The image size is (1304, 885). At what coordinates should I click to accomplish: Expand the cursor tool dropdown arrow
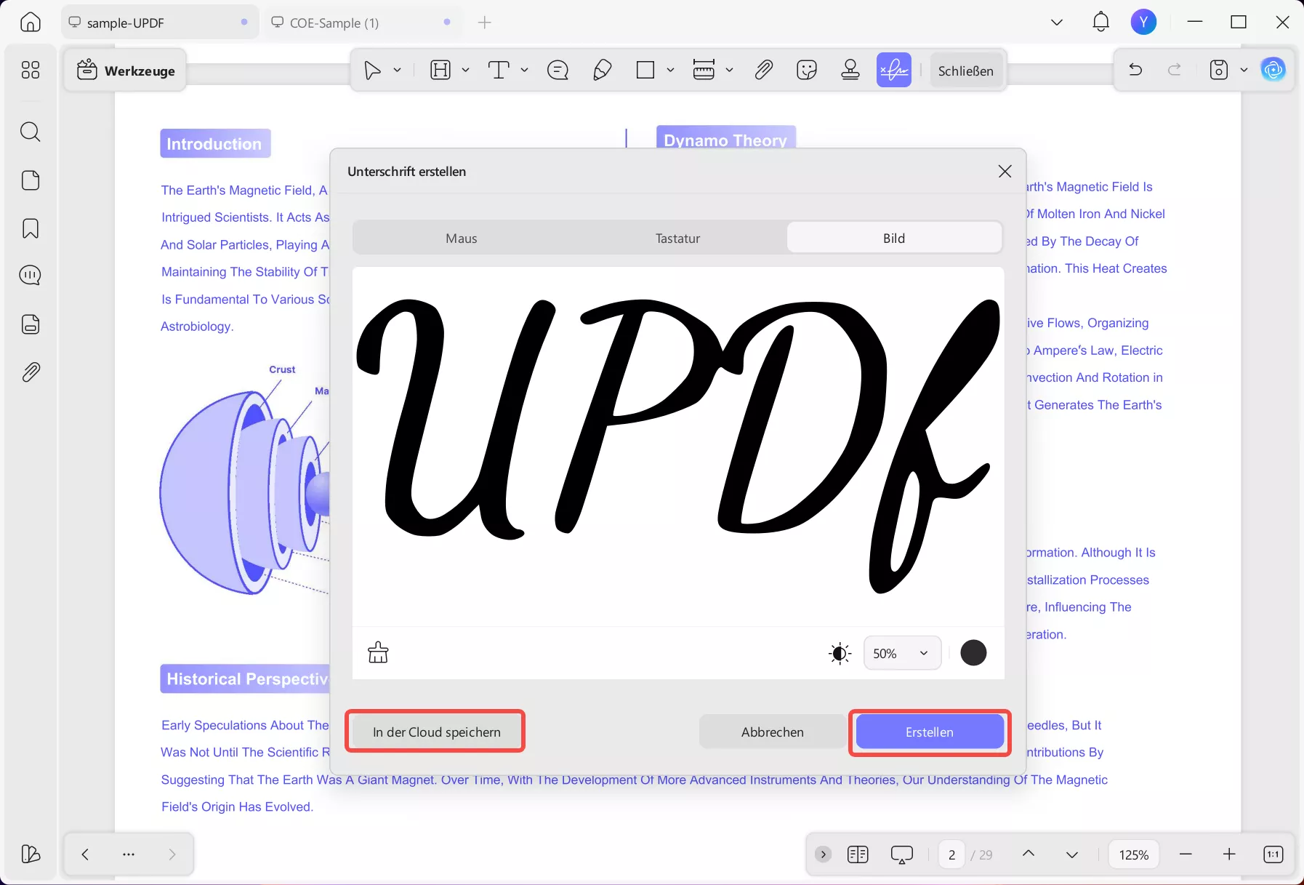click(x=397, y=71)
